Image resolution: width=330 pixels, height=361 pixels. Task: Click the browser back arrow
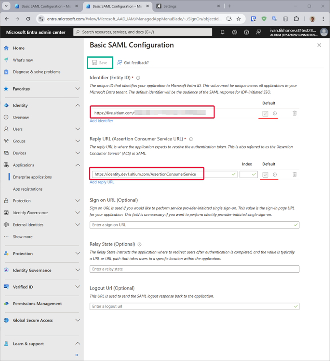point(7,19)
